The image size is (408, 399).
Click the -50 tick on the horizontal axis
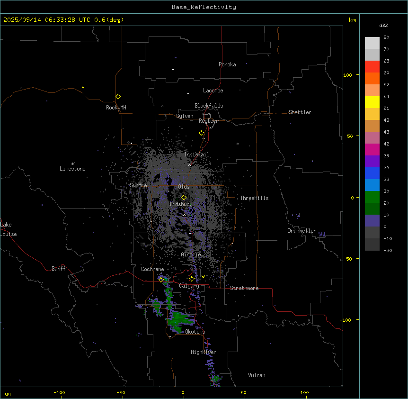tap(121, 392)
